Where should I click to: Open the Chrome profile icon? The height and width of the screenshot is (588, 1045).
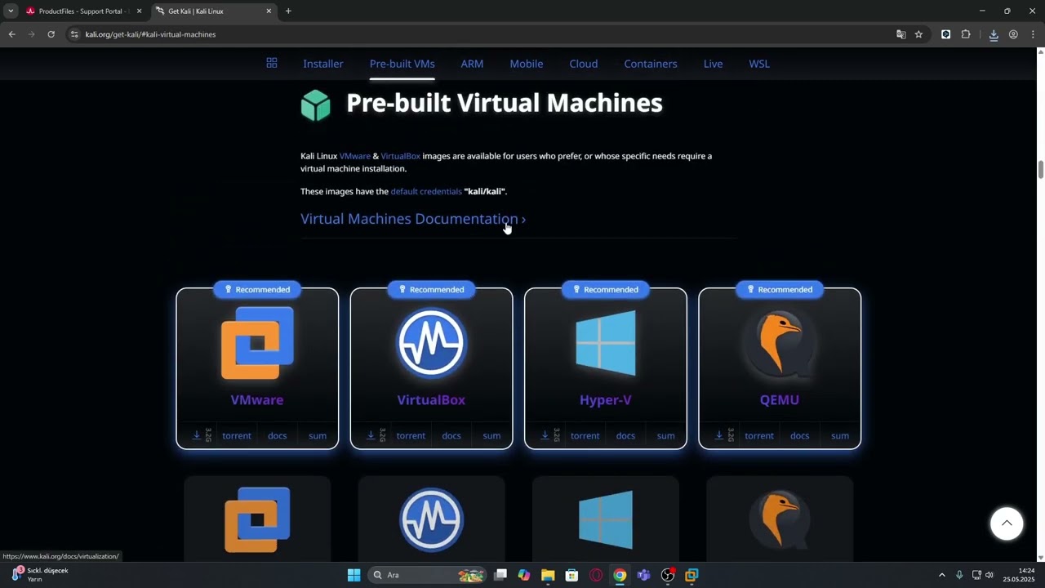1013,34
